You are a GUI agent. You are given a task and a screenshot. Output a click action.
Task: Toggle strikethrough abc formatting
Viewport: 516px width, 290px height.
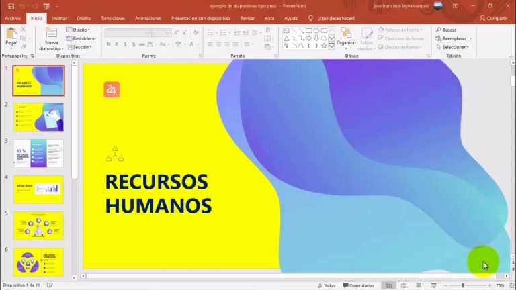[x=142, y=44]
